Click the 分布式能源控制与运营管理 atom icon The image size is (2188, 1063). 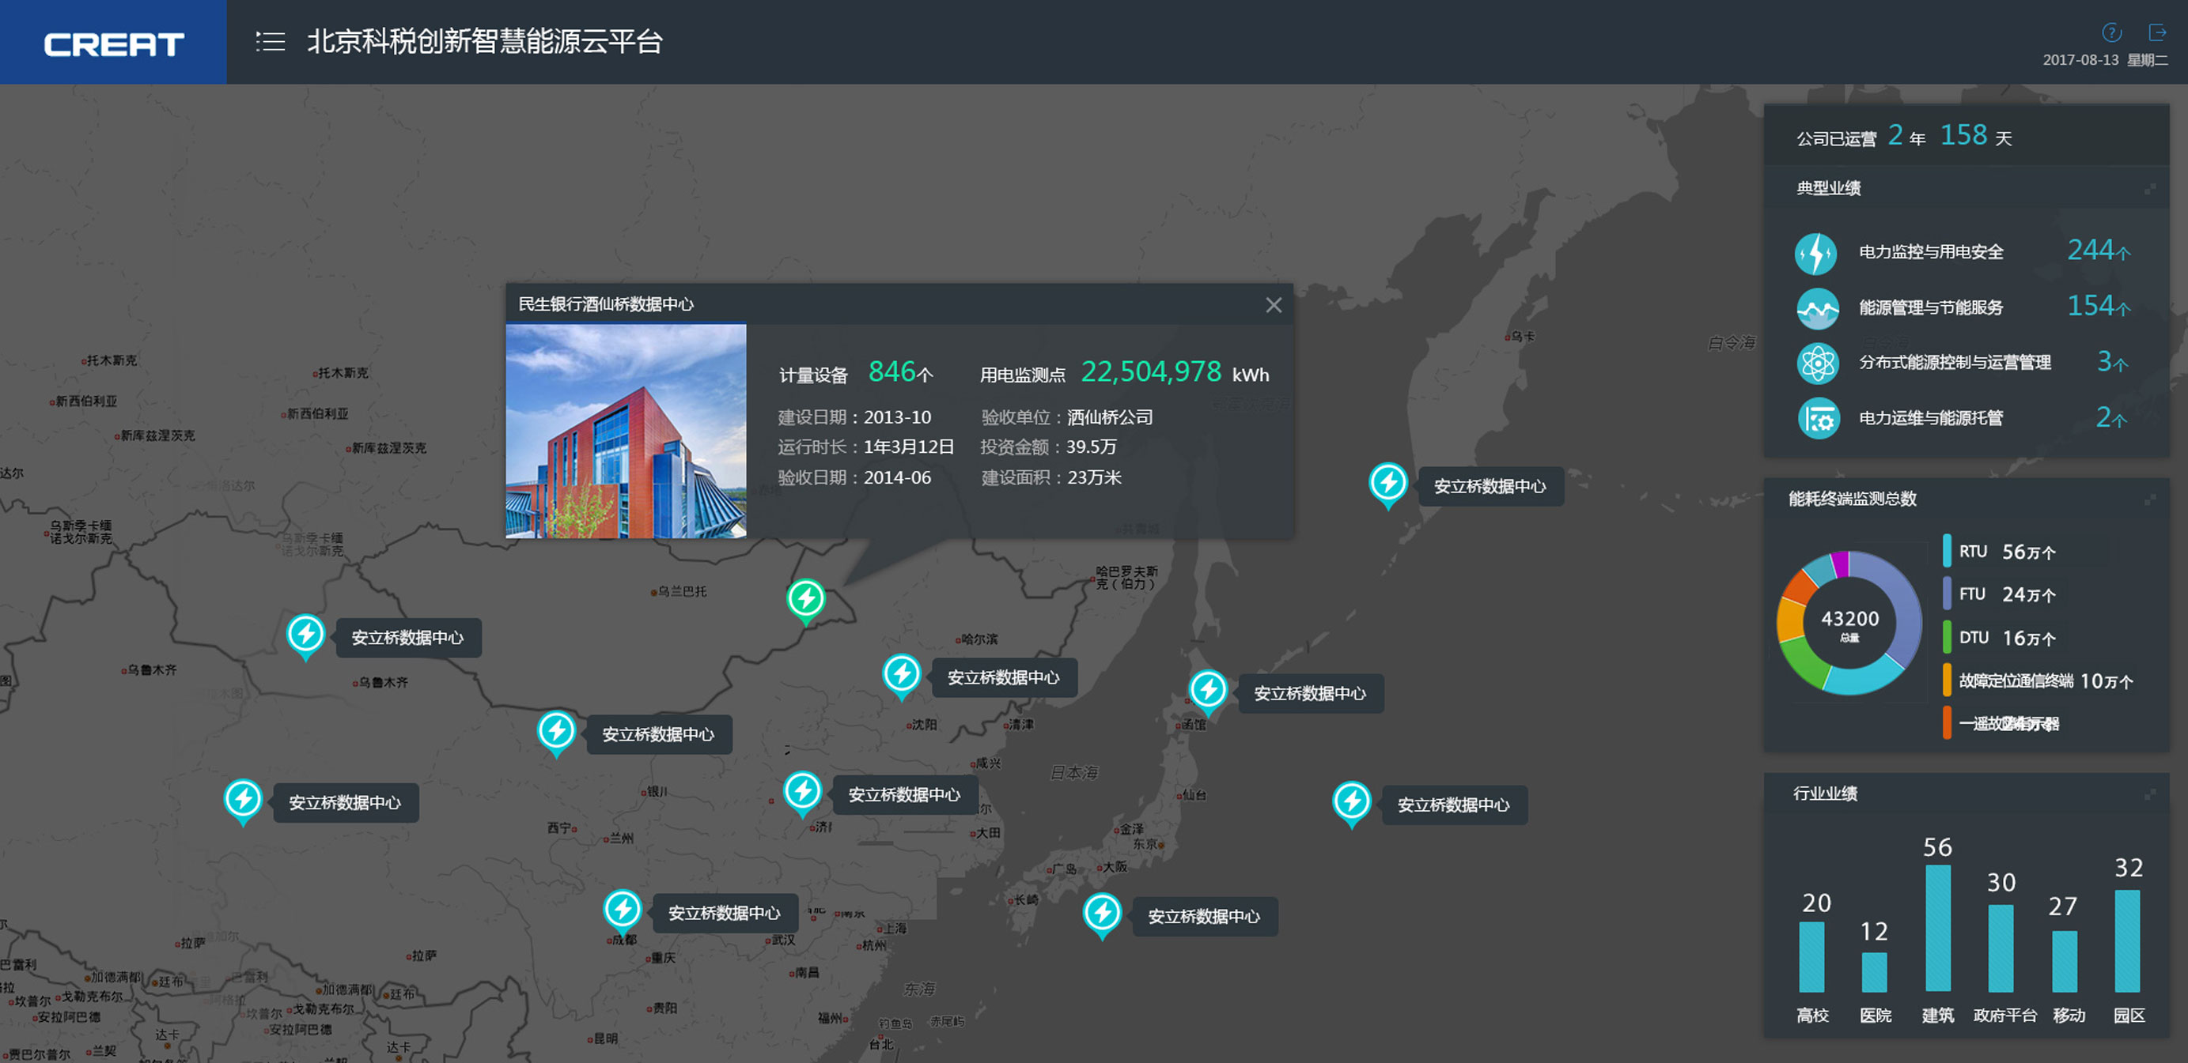1817,363
